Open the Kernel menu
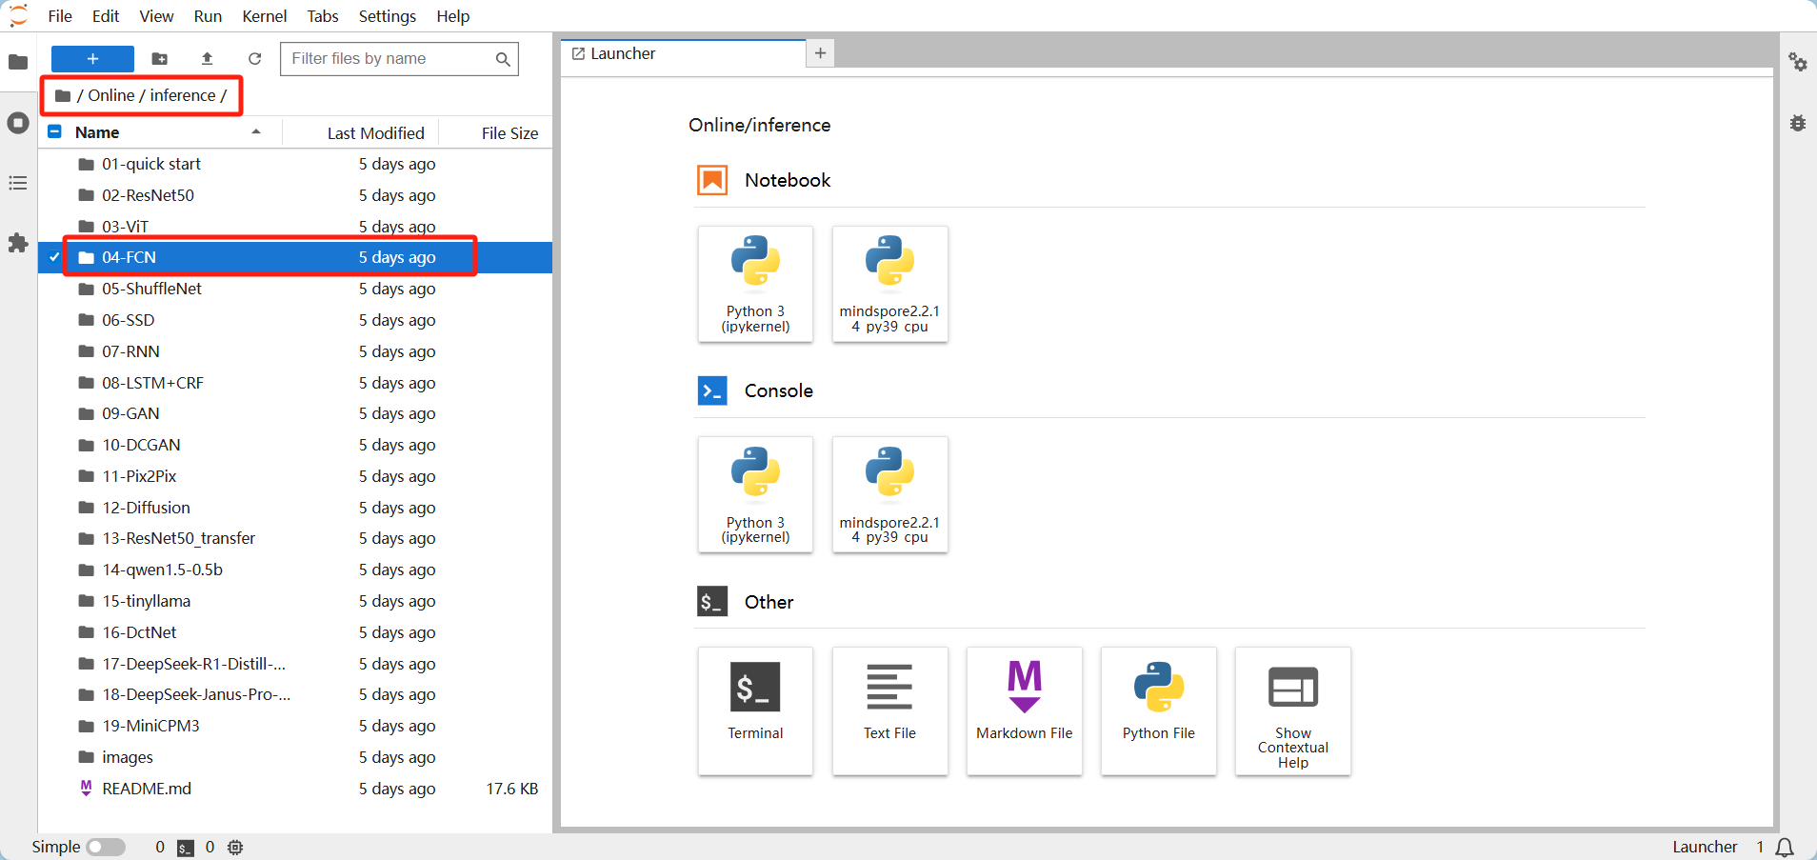 tap(264, 16)
